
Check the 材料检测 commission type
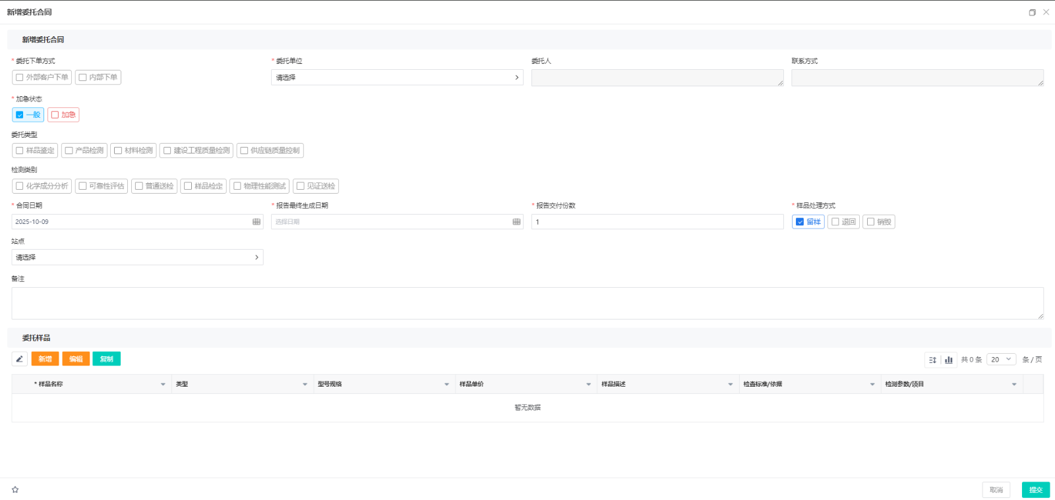point(133,150)
